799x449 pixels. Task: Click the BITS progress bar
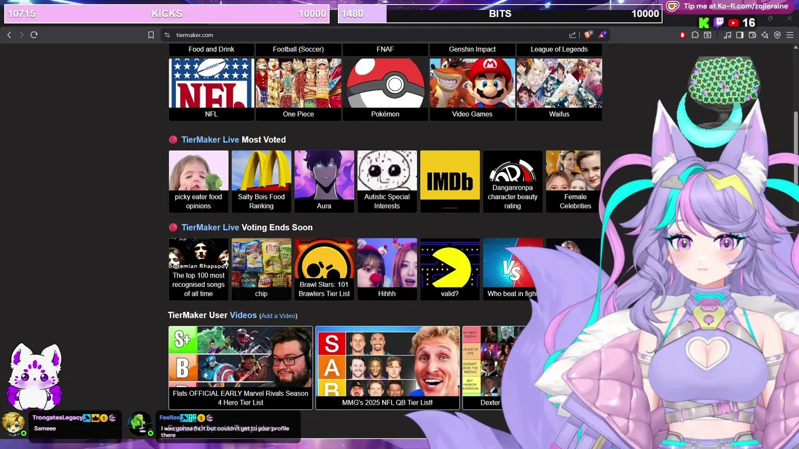499,13
